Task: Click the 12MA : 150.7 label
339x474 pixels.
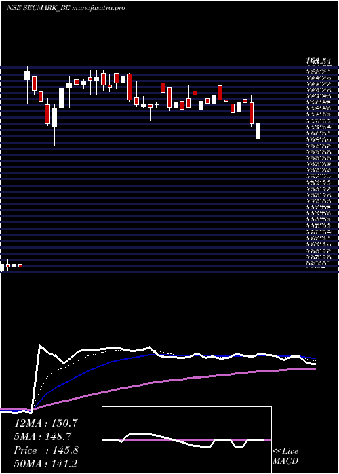Action: (45, 423)
